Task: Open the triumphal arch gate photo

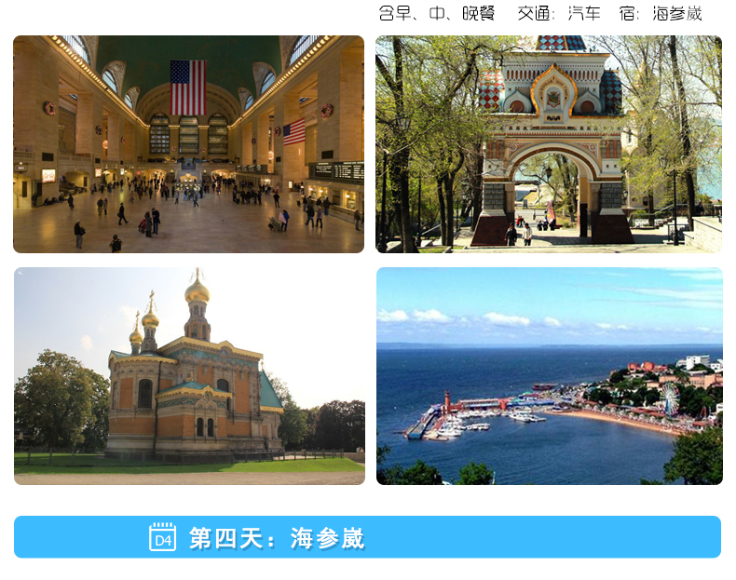Action: tap(549, 144)
